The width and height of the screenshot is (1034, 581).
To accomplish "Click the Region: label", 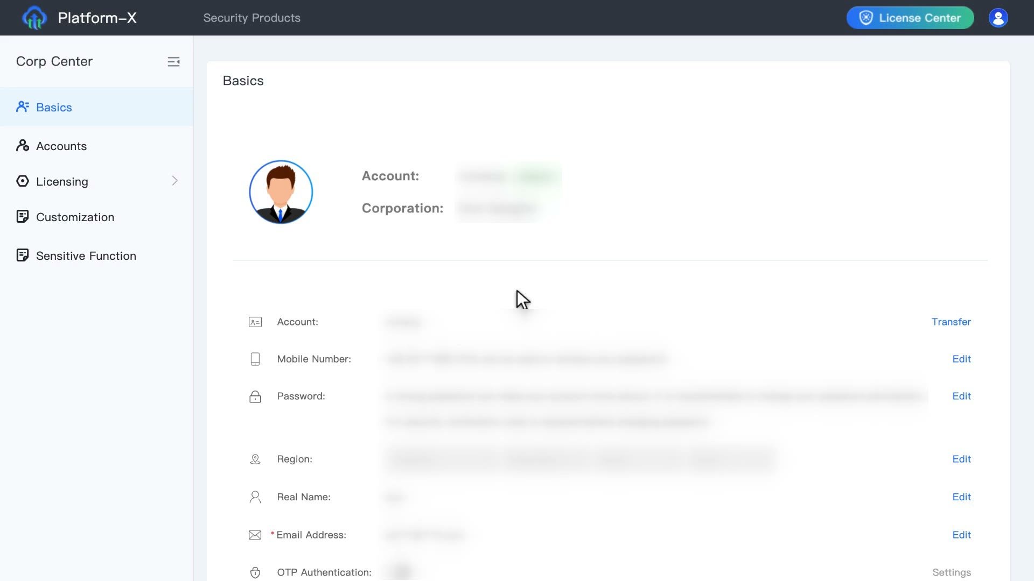I will point(295,459).
